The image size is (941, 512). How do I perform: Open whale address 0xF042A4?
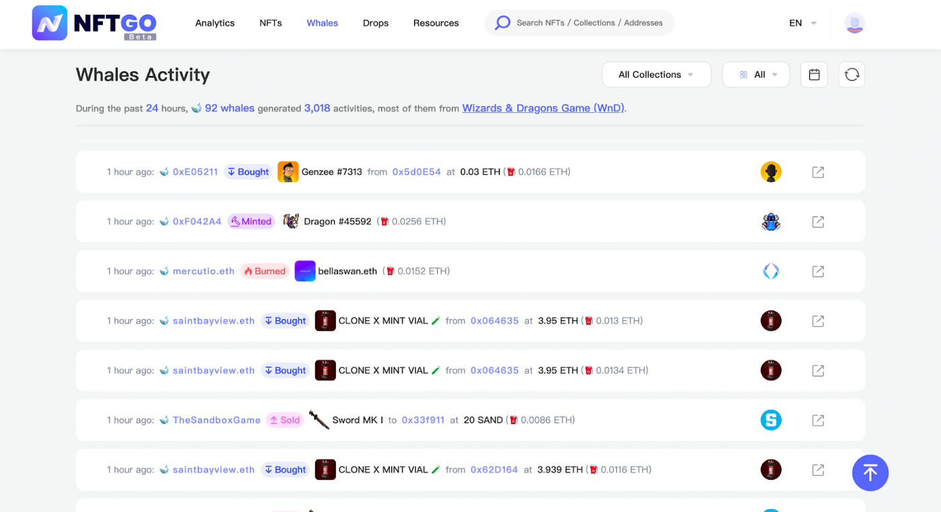pos(197,222)
